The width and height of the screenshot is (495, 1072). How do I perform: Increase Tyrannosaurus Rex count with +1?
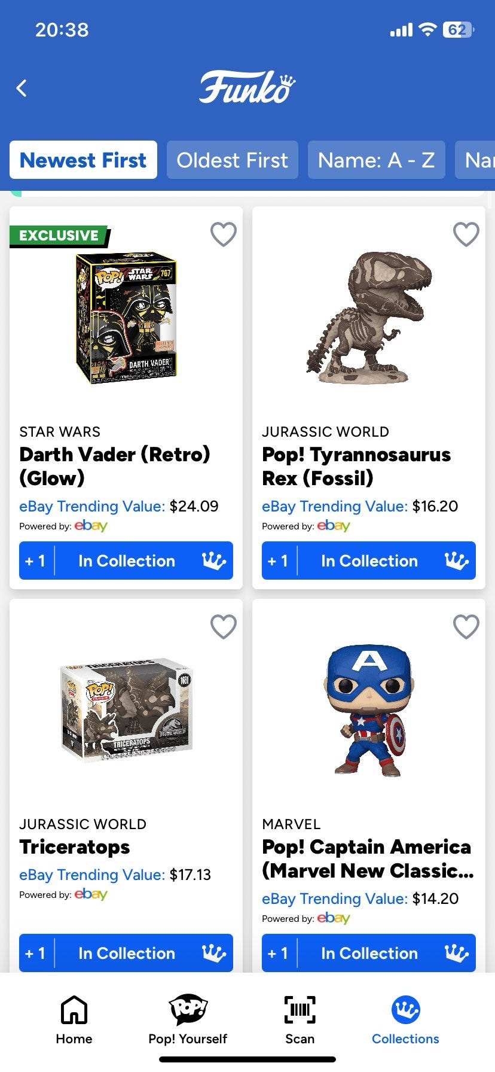point(279,561)
